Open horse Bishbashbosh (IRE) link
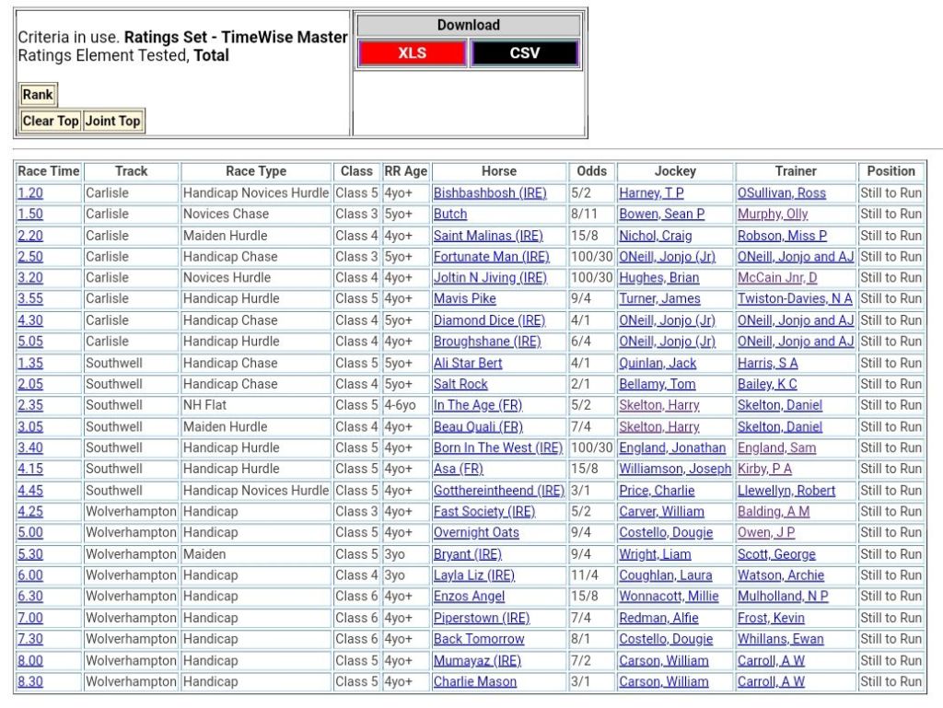The image size is (943, 708). pos(489,193)
